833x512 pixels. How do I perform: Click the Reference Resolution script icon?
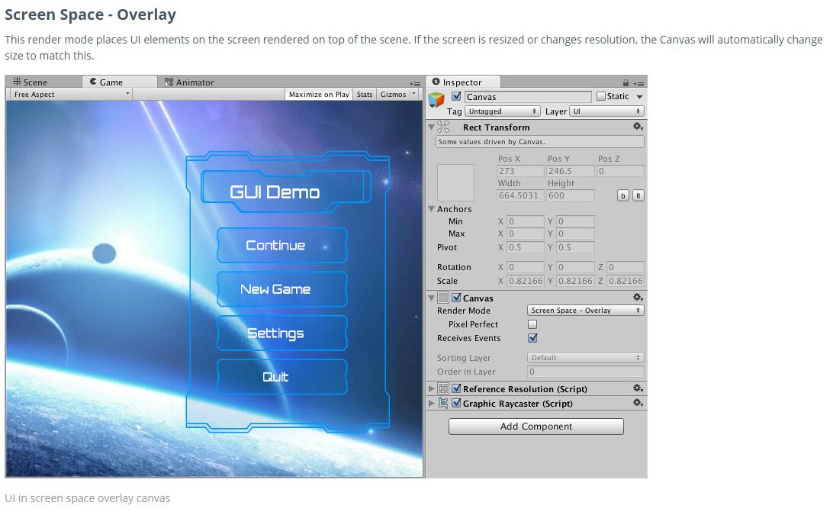click(443, 388)
